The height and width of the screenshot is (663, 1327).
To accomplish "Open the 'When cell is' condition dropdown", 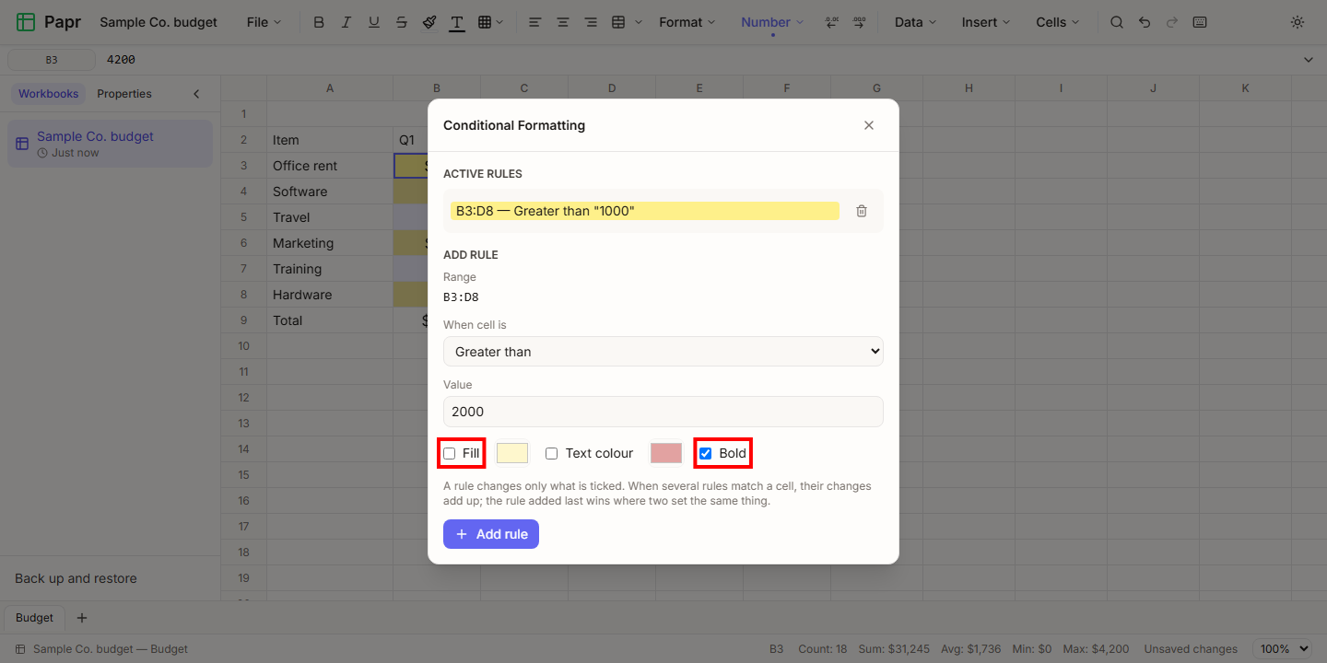I will click(x=663, y=351).
